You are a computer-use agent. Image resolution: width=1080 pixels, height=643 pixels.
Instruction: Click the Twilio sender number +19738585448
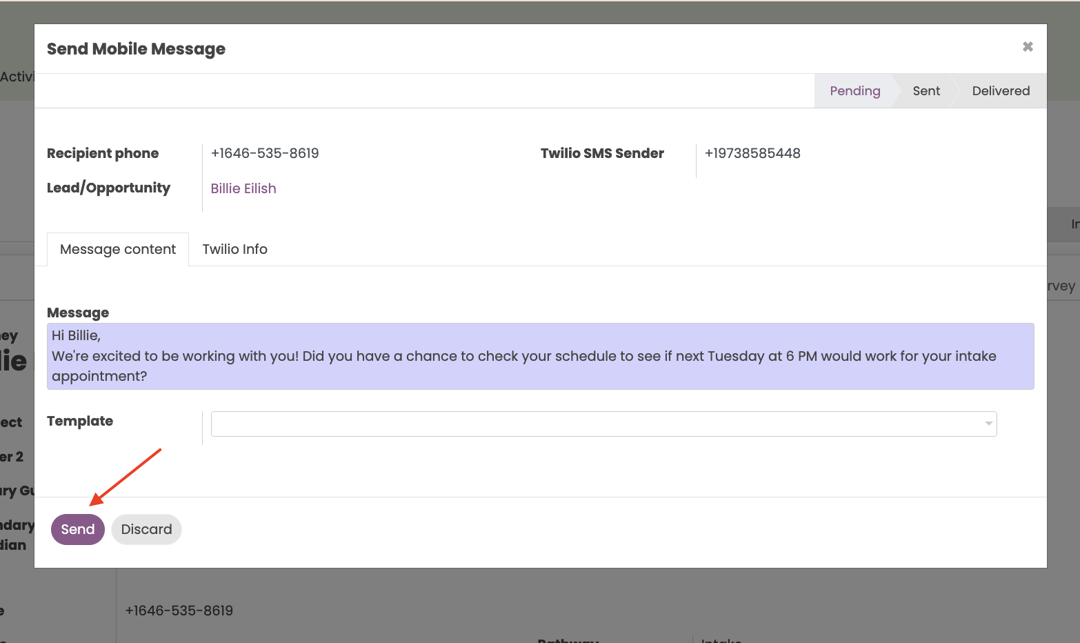(752, 153)
